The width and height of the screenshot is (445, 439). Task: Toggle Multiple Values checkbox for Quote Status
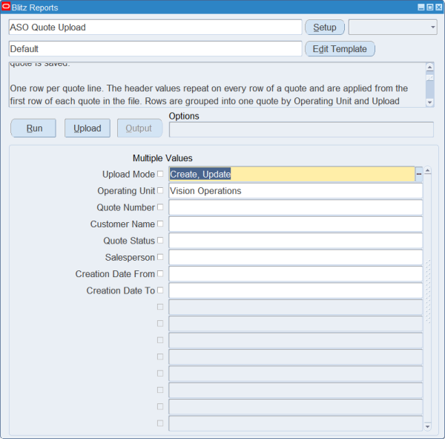(160, 240)
